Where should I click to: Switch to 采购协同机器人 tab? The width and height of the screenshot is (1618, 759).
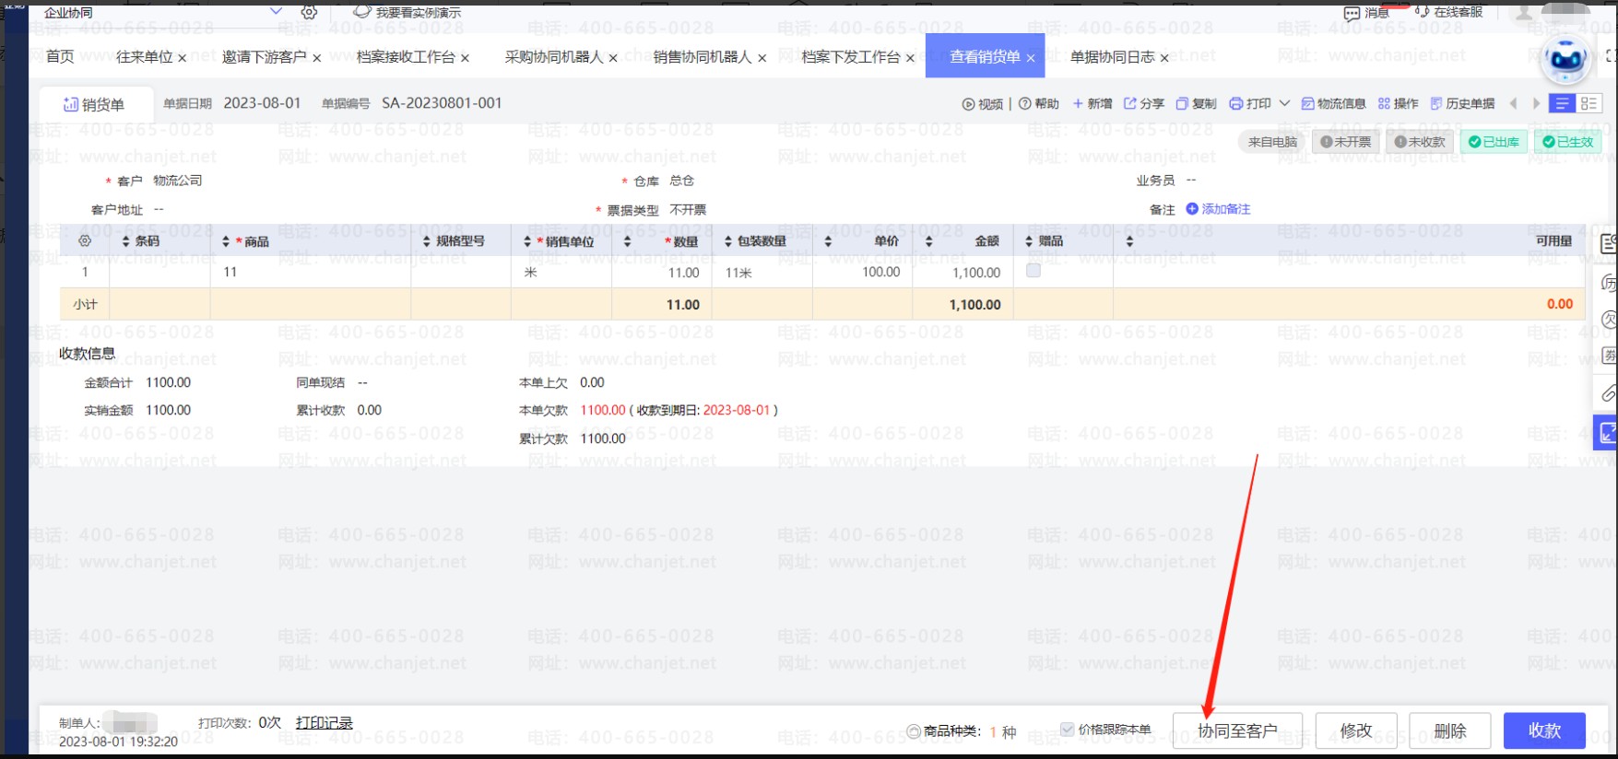(554, 57)
